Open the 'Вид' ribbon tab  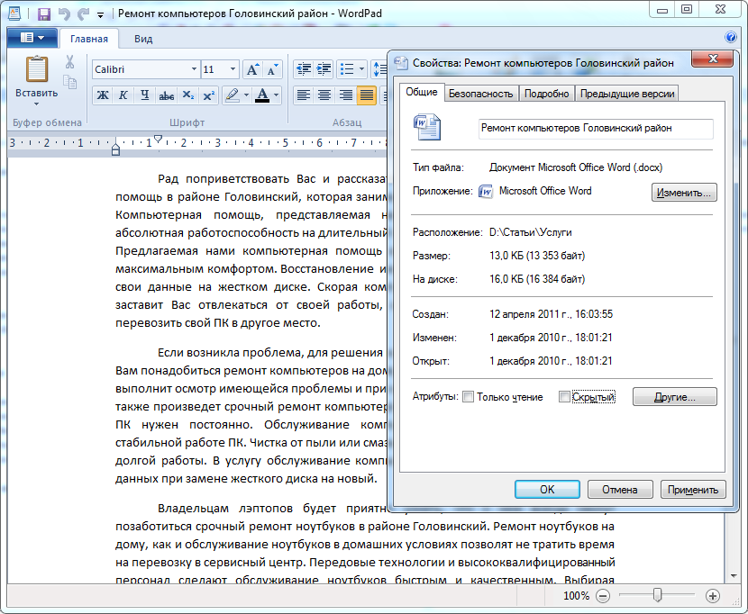pos(143,39)
